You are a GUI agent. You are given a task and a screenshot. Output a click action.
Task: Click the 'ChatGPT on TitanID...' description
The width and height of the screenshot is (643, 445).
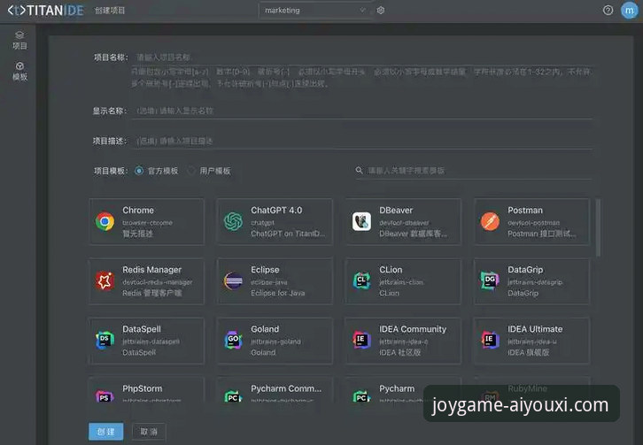point(288,234)
